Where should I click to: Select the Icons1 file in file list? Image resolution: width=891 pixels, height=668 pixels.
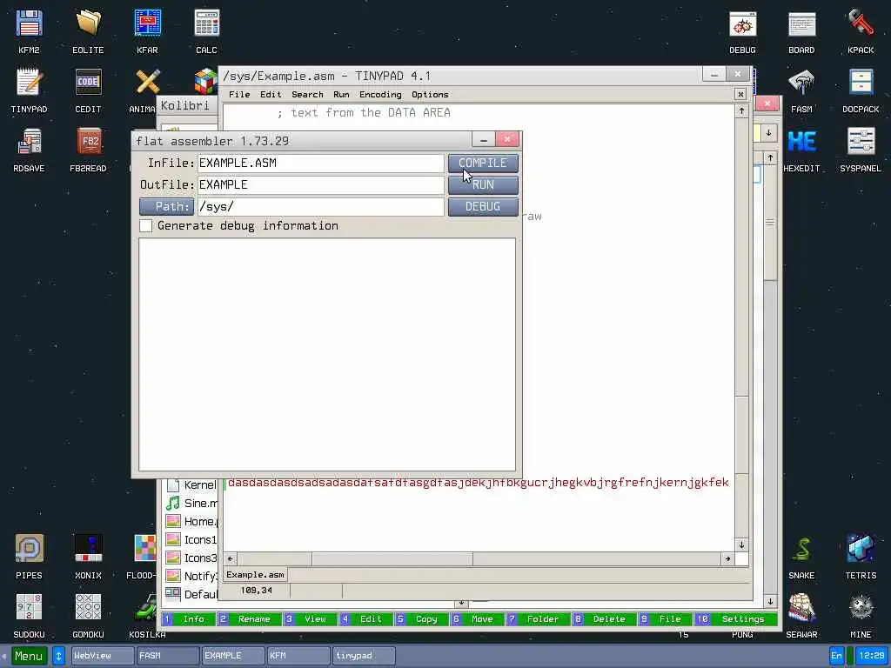[191, 539]
